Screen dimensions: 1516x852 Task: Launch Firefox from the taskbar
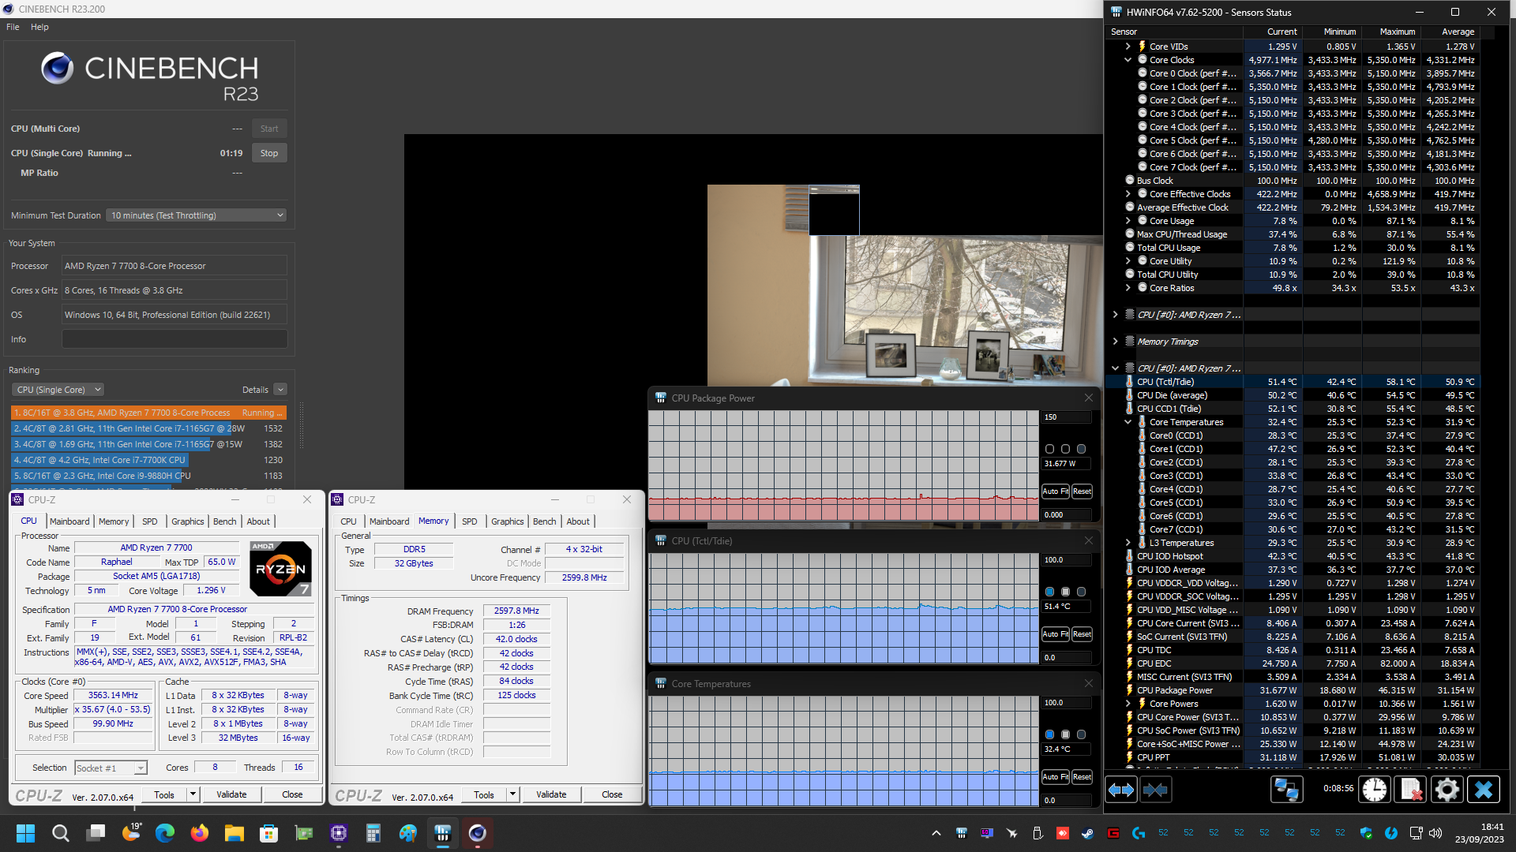200,833
